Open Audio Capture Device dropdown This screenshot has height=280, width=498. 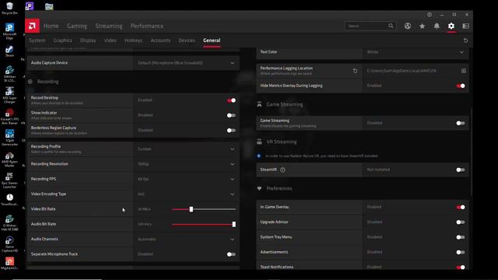pyautogui.click(x=186, y=63)
